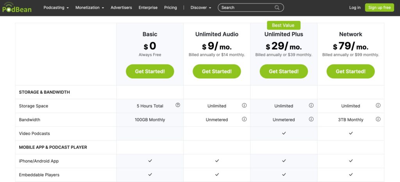Open Storage Space info icon for Network
The width and height of the screenshot is (400, 182).
point(378,105)
